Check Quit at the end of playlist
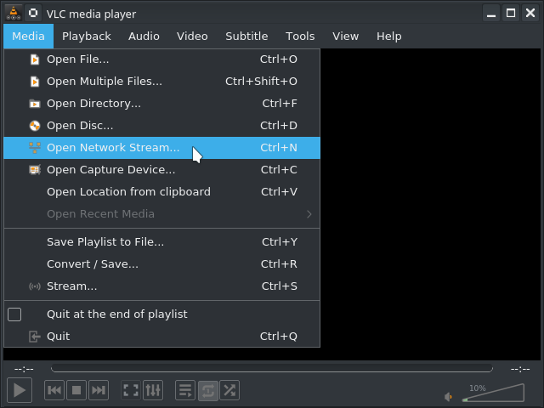Viewport: 544px width, 408px height. (x=14, y=314)
